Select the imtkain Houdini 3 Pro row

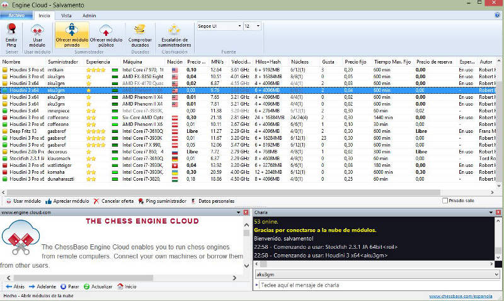(249, 70)
